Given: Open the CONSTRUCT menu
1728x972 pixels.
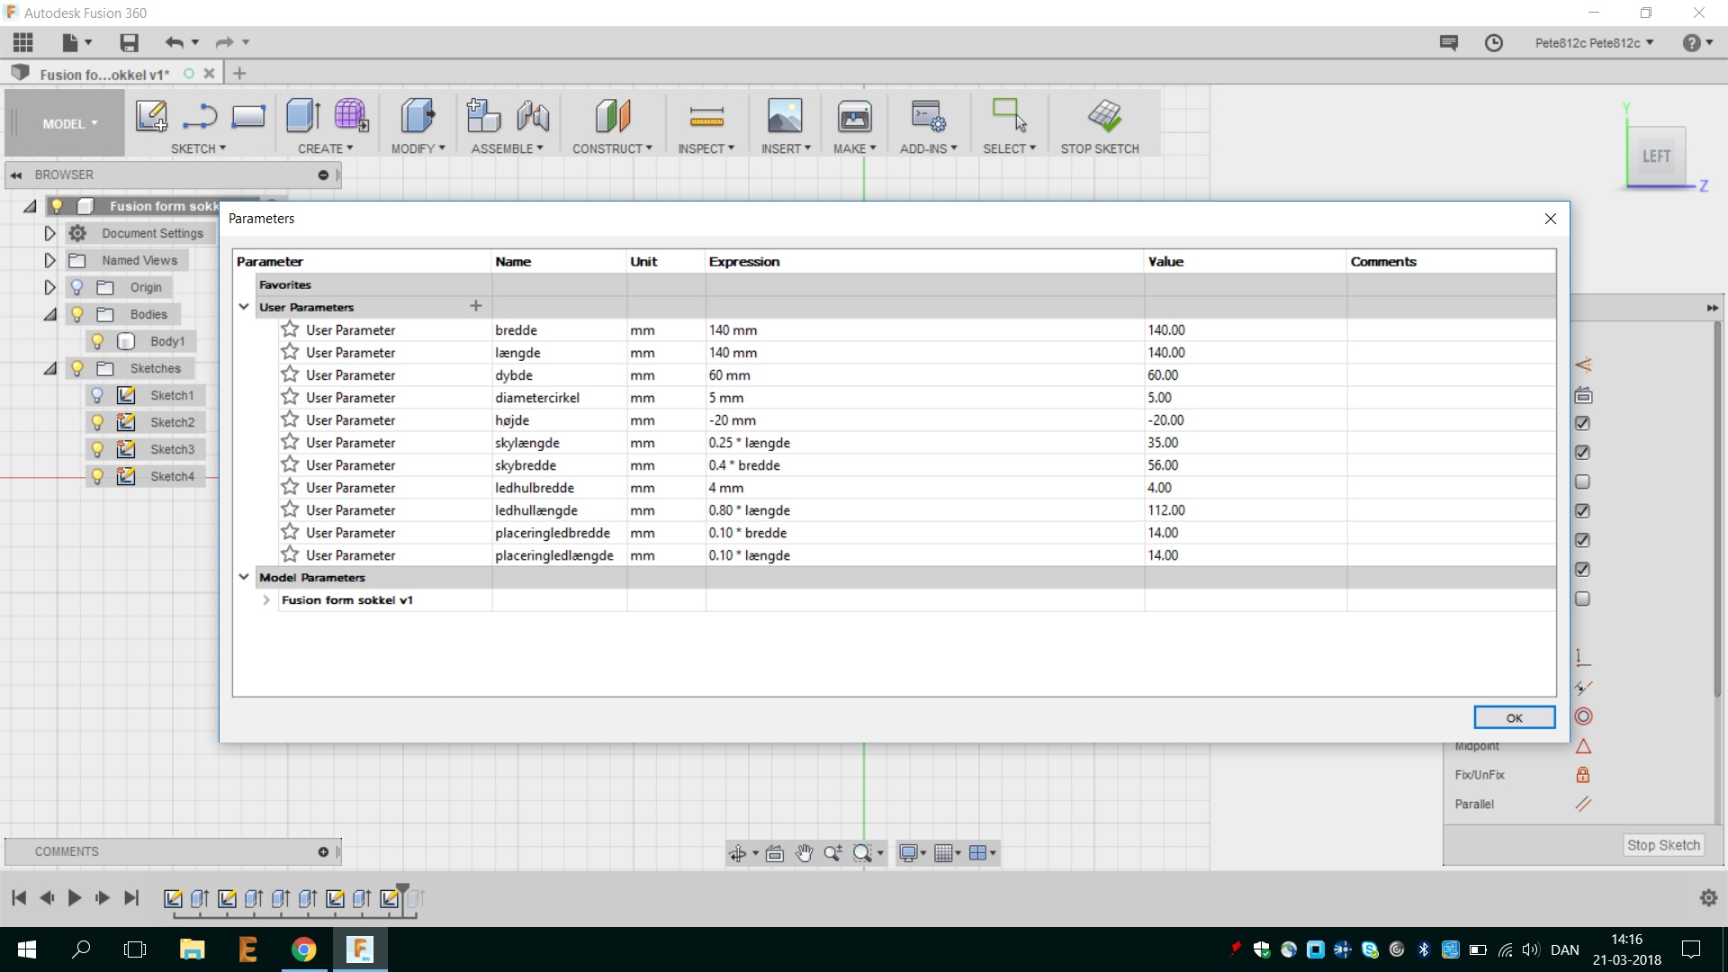Looking at the screenshot, I should tap(612, 148).
